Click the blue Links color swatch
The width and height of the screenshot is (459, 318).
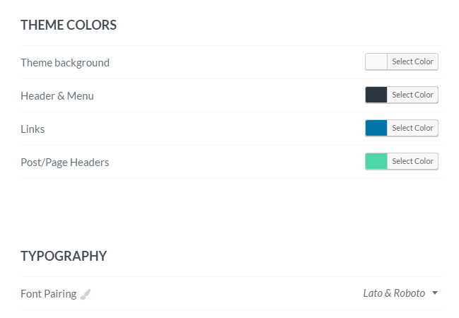point(376,128)
